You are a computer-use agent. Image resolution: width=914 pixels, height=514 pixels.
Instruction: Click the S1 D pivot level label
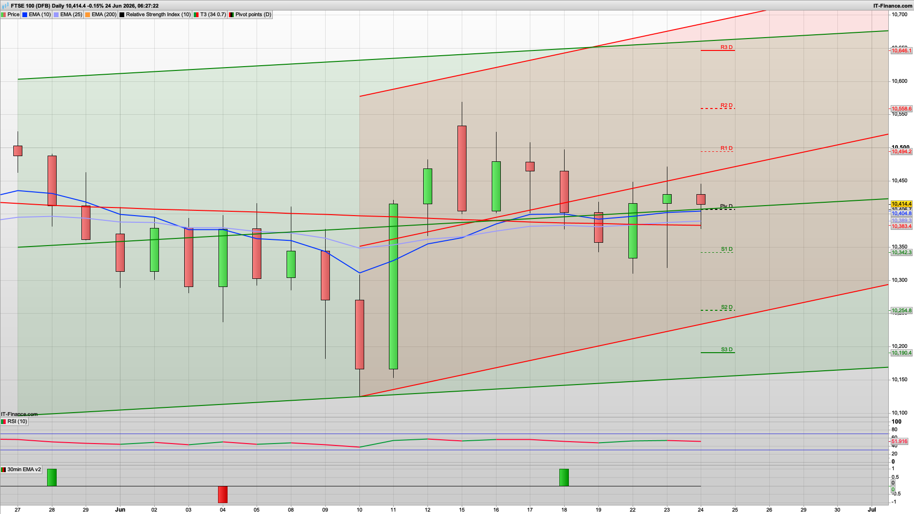tap(726, 249)
